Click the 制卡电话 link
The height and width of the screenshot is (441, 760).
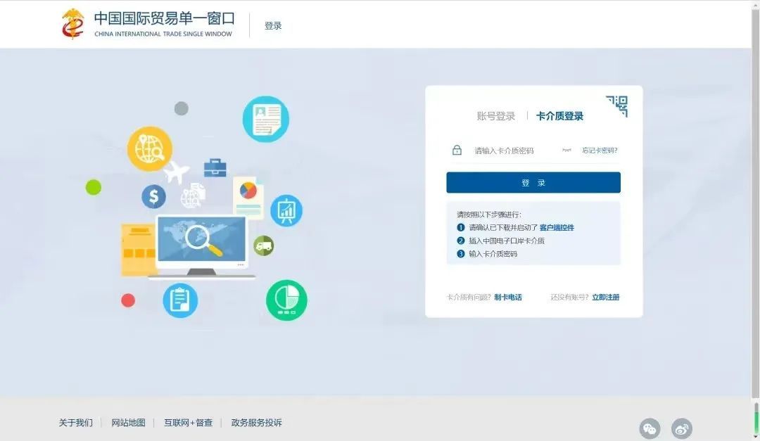pyautogui.click(x=508, y=298)
